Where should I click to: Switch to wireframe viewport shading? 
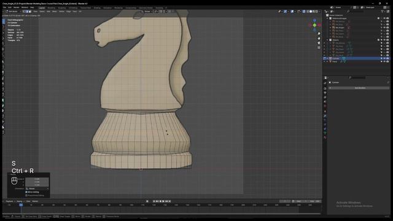(308, 12)
